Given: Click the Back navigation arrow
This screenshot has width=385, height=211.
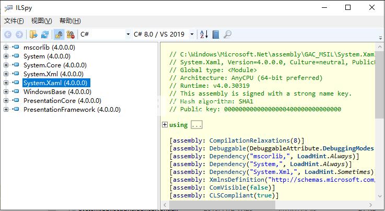Looking at the screenshot, I should point(8,34).
